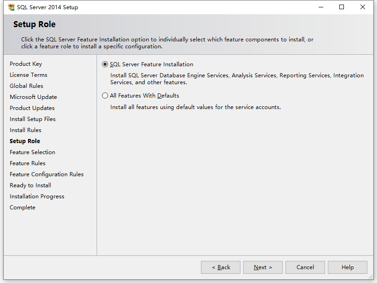The height and width of the screenshot is (283, 377).
Task: Open the Product Key step
Action: pyautogui.click(x=26, y=64)
